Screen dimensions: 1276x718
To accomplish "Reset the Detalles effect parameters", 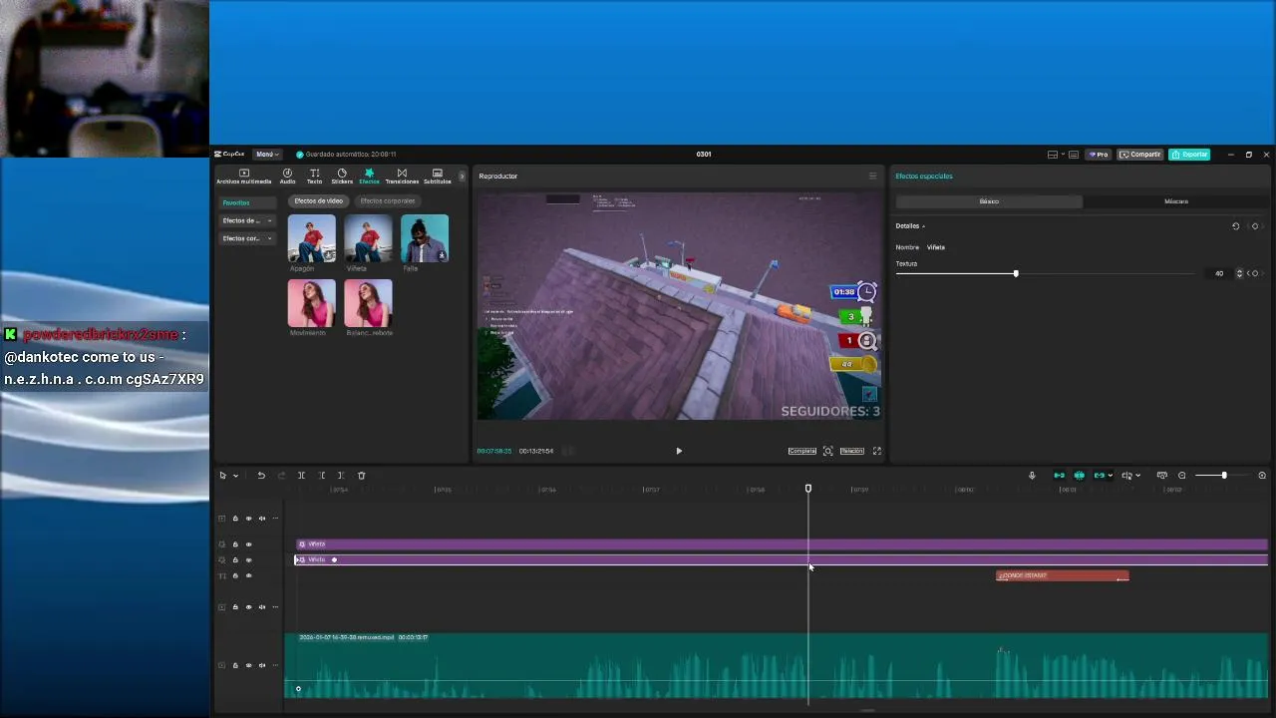I will (x=1236, y=226).
